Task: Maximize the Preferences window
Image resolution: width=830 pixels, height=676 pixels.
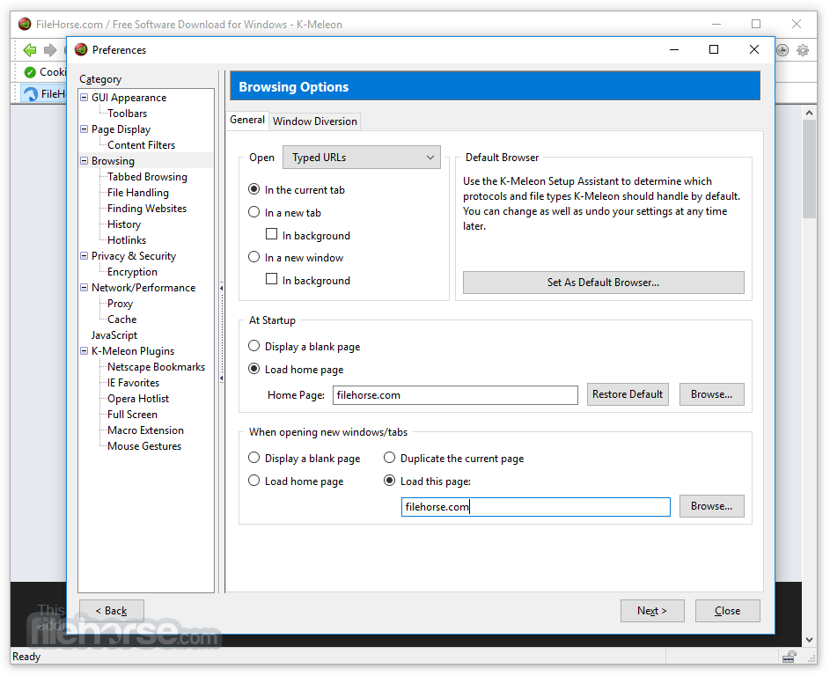Action: 714,50
